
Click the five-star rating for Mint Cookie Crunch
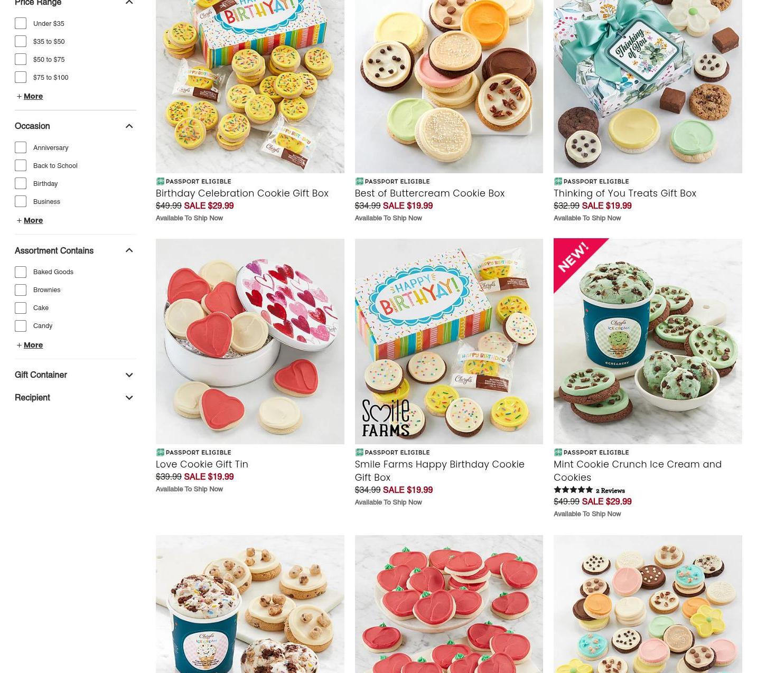(573, 490)
